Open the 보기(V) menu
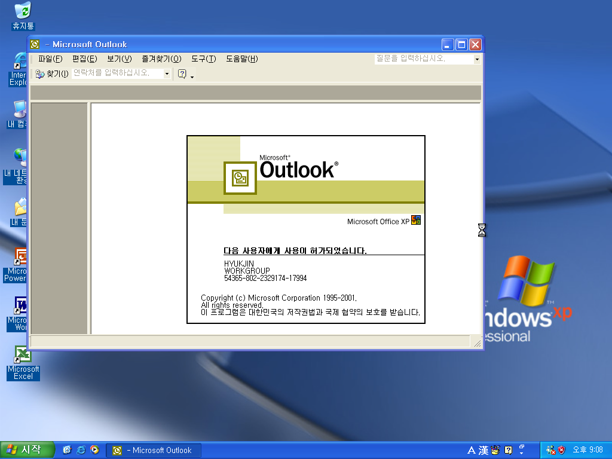The image size is (612, 459). (x=120, y=59)
